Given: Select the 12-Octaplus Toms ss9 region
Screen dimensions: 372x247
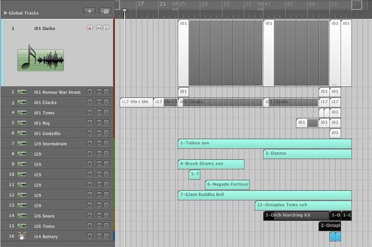Looking at the screenshot, I should tap(303, 206).
